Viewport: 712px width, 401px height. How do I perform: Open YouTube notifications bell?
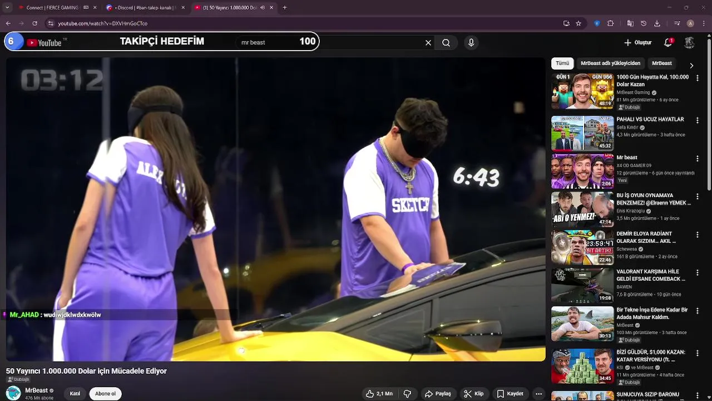[668, 42]
